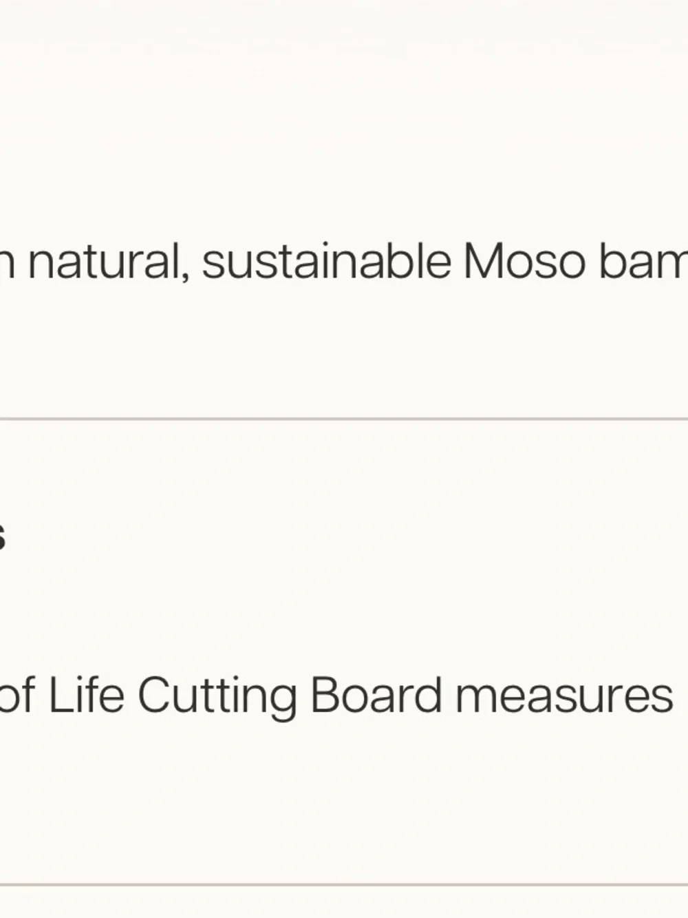
Task: Click the letter "L" in "Life"
Action: tap(59, 694)
